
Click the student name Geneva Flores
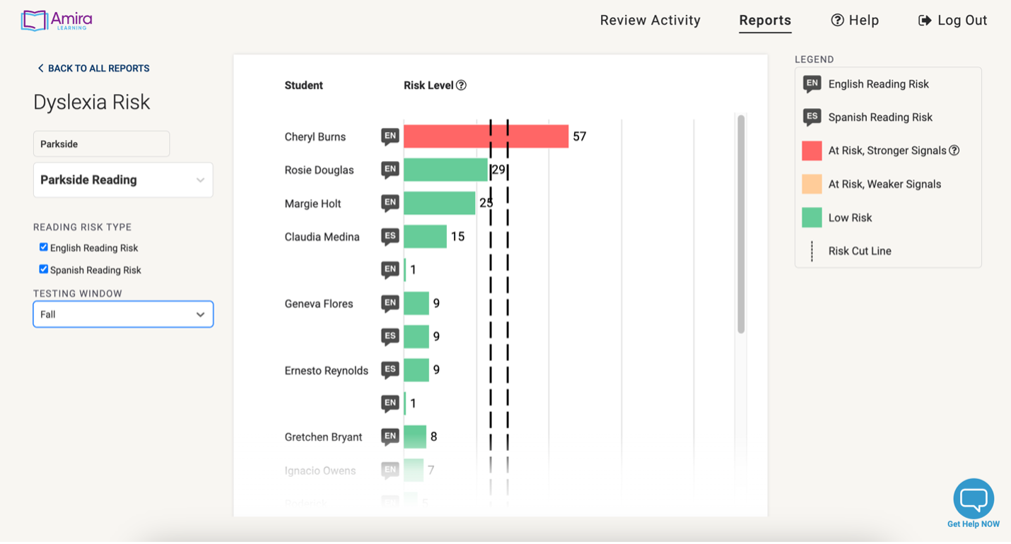coord(319,304)
